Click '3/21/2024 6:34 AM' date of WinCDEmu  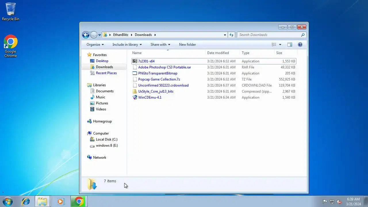tap(221, 97)
